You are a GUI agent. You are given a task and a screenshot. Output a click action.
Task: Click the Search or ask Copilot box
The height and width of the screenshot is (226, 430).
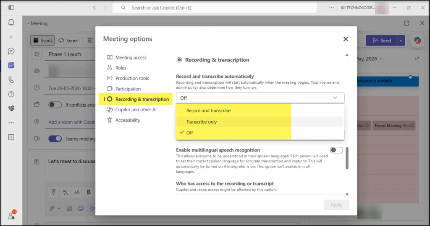point(215,8)
